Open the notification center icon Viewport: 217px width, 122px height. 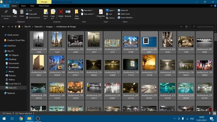tap(212, 119)
